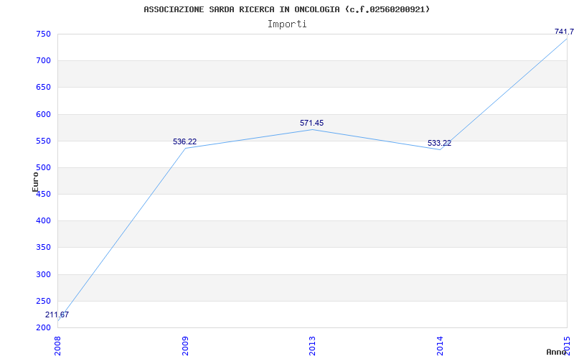The height and width of the screenshot is (359, 574).
Task: Click the 500 y-axis tick label
Action: [x=43, y=168]
